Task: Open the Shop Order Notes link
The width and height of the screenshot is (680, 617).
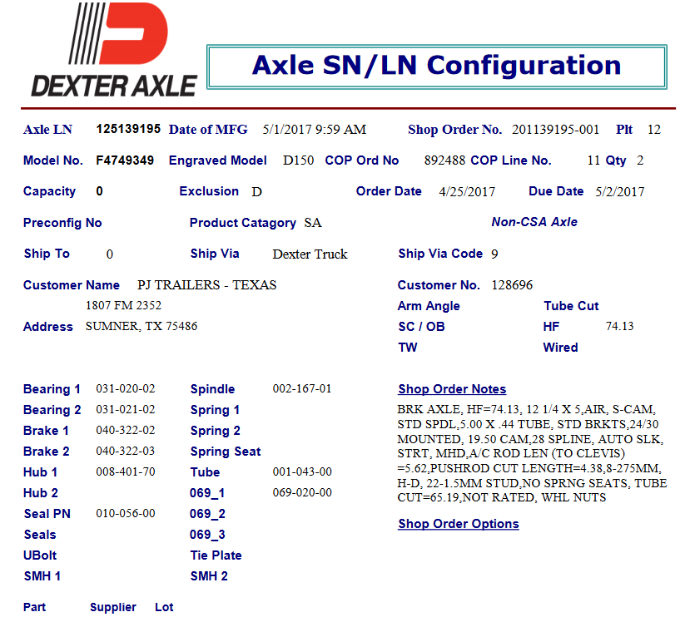Action: click(x=452, y=389)
